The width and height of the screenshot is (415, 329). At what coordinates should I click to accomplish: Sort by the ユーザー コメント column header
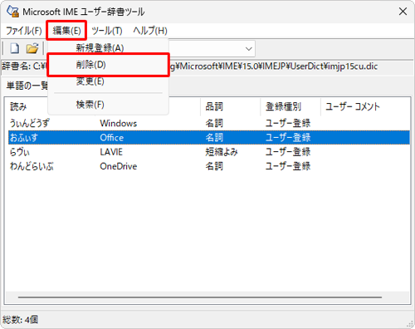[x=353, y=106]
